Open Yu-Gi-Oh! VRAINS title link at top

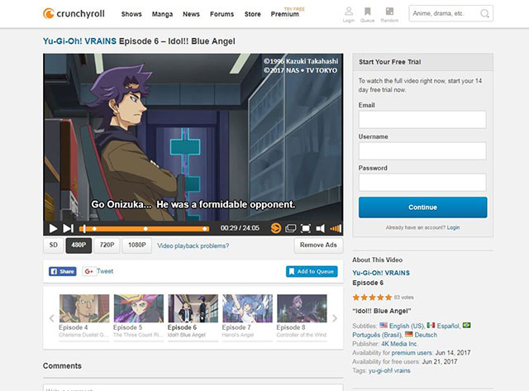tap(79, 41)
